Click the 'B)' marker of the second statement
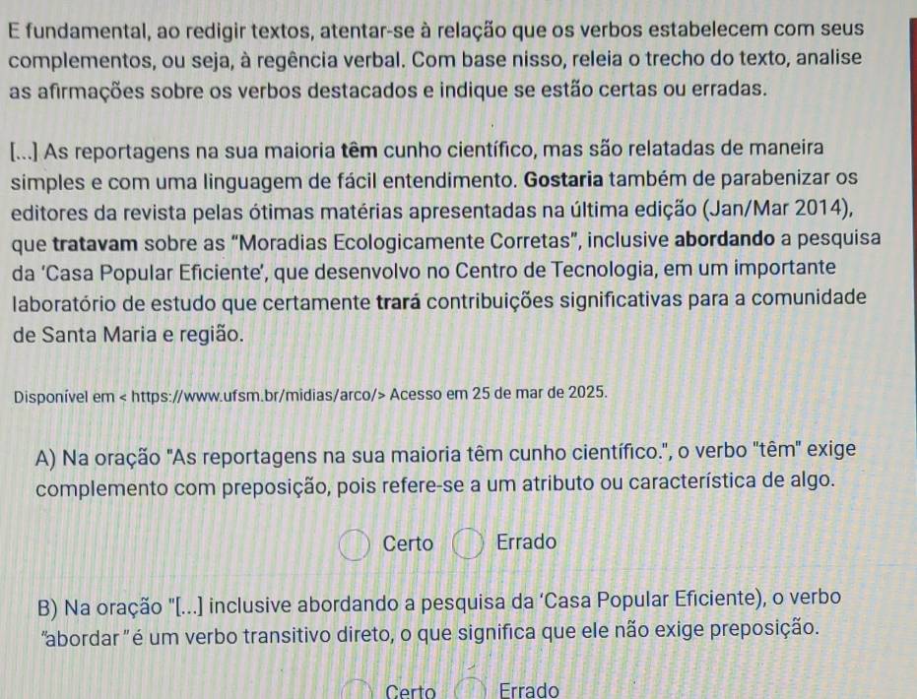This screenshot has height=699, width=917. [x=47, y=607]
